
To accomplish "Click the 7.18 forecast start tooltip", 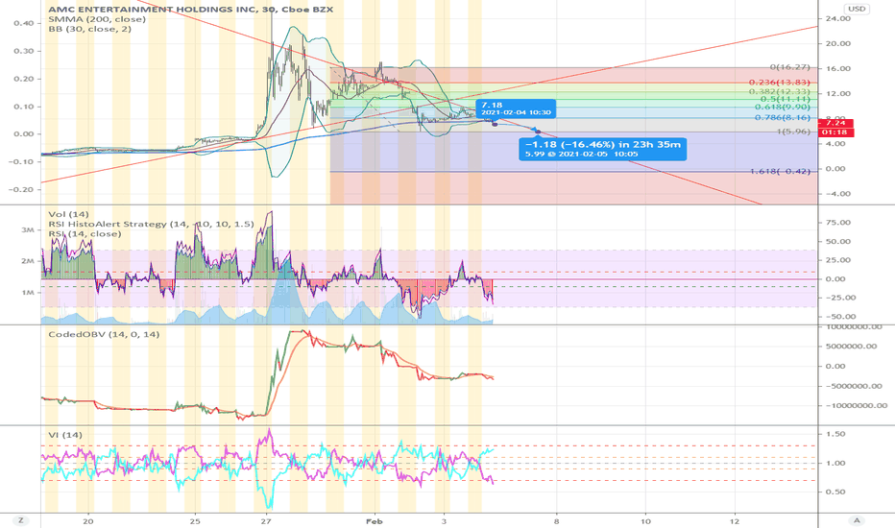I will click(516, 108).
